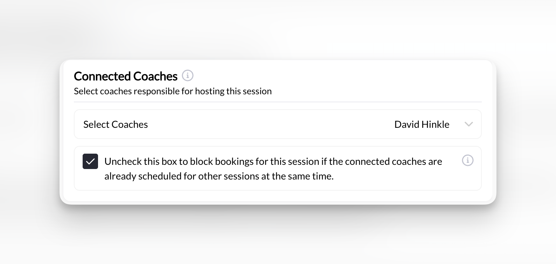Screen dimensions: 556x264
Task: Select the 'Select Coaches' label text
Action: coord(116,124)
